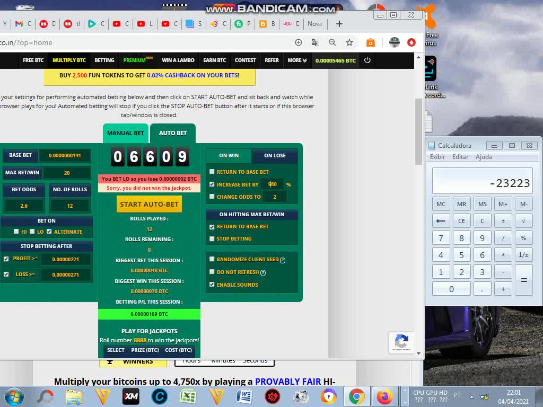The width and height of the screenshot is (543, 407).
Task: Toggle the LOSS >= stop checkbox
Action: (x=6, y=275)
